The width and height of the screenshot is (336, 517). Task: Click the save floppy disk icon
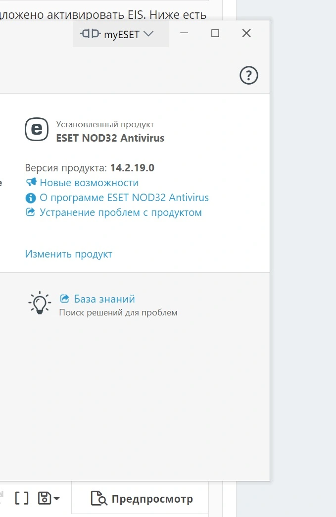[x=45, y=498]
